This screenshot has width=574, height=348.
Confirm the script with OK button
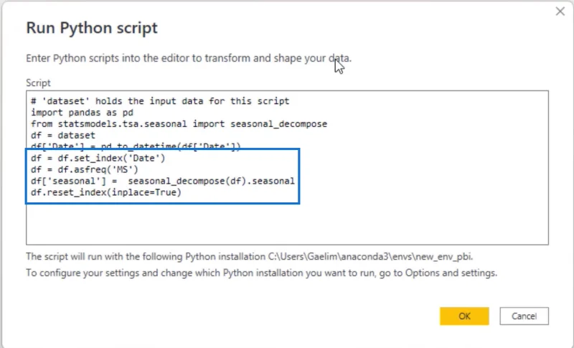(464, 316)
